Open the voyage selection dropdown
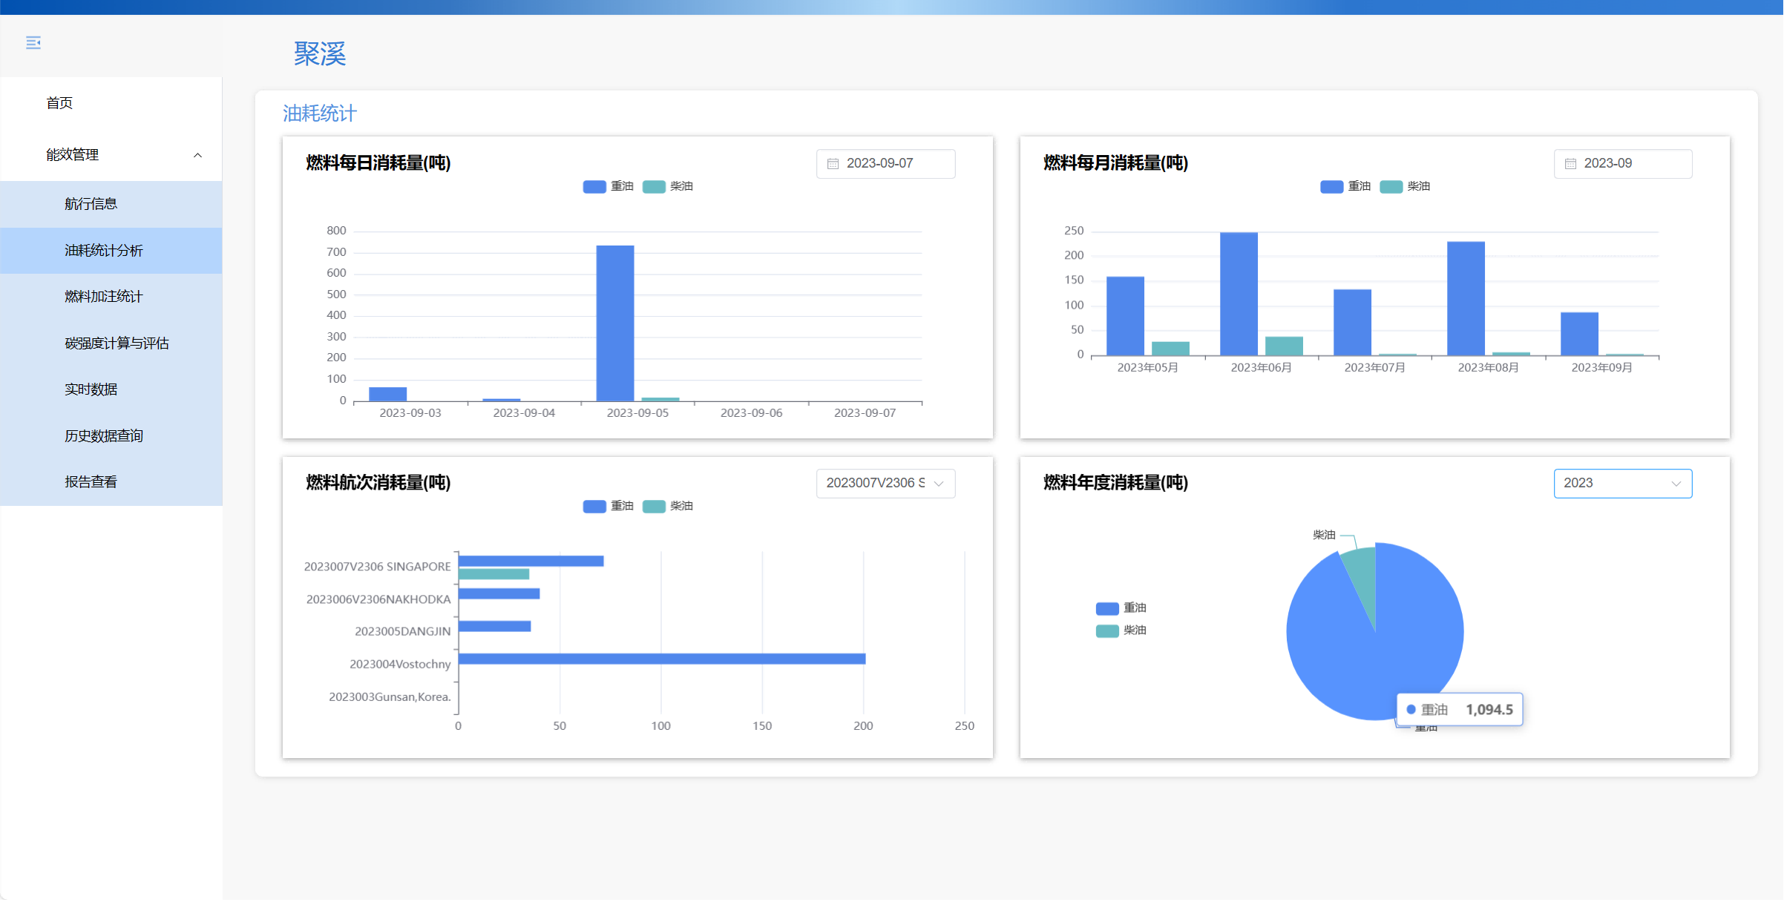Image resolution: width=1784 pixels, height=902 pixels. 885,484
